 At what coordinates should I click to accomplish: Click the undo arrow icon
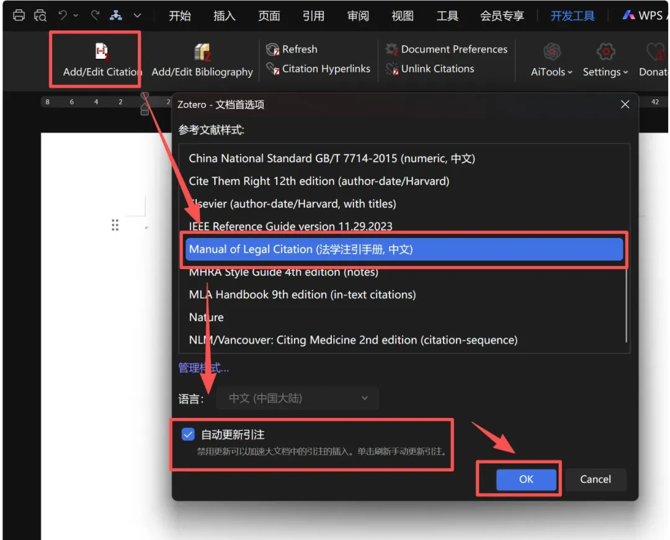click(x=63, y=15)
